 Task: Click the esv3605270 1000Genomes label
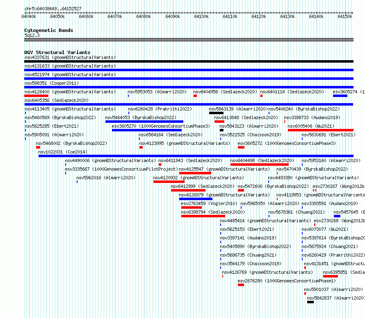point(161,126)
